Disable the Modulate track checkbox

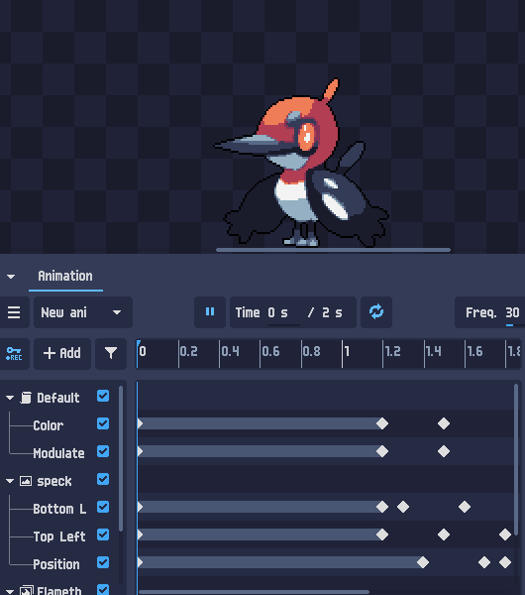point(103,451)
